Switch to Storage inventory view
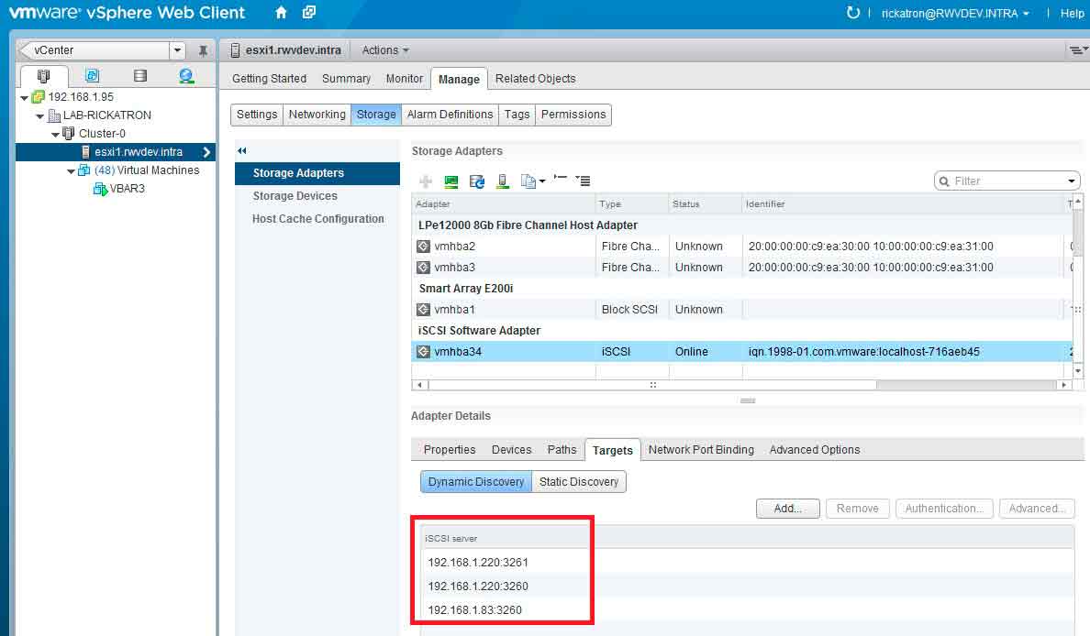The width and height of the screenshot is (1090, 636). point(139,76)
